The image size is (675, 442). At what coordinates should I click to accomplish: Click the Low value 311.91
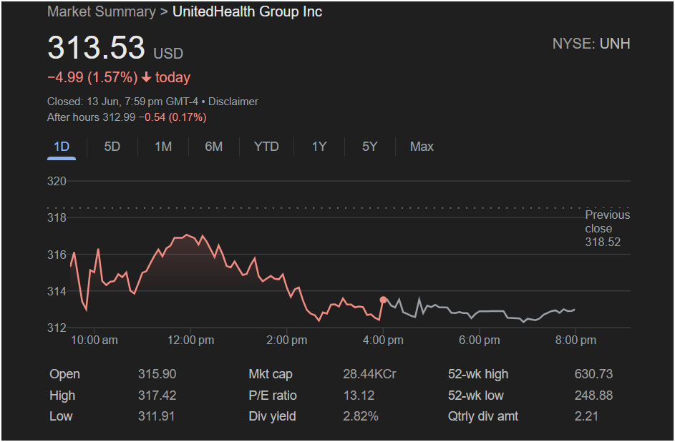tap(156, 416)
